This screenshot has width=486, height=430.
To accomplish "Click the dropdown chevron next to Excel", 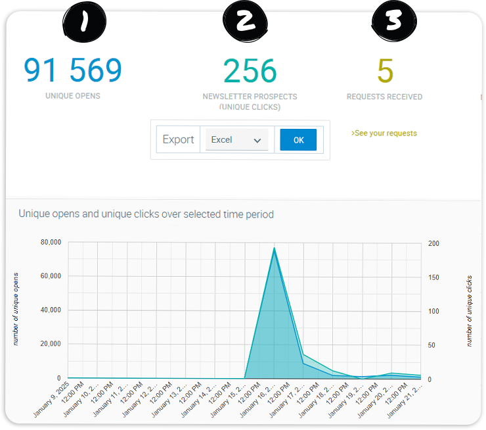I will coord(257,141).
